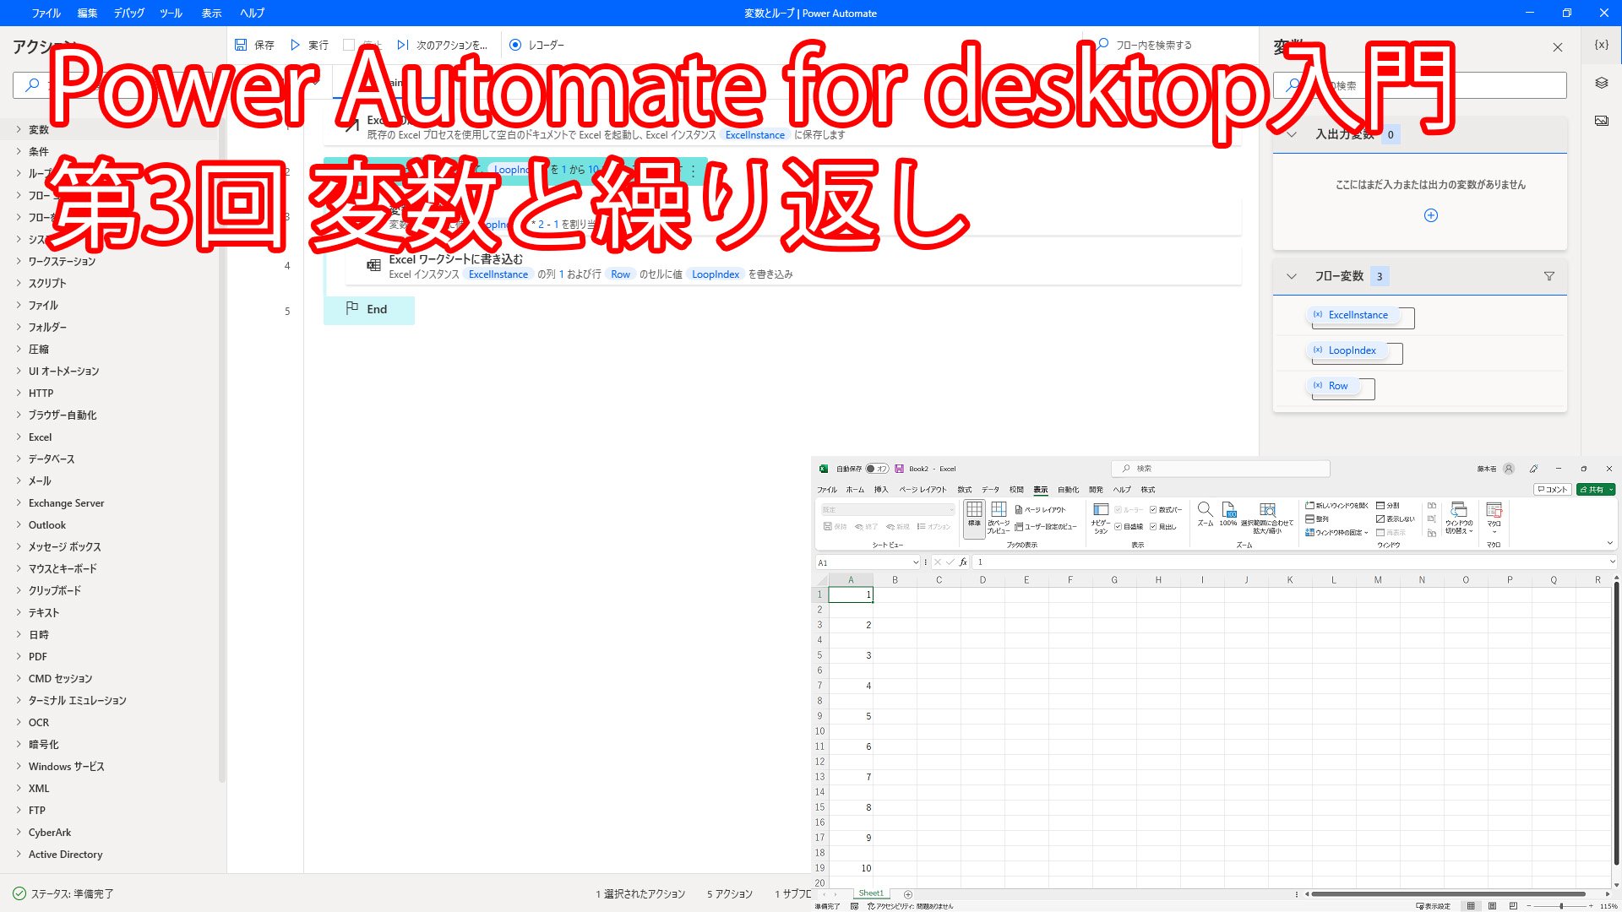This screenshot has width=1622, height=912.
Task: Switch to Page Layout view in Excel status bar
Action: [x=1492, y=906]
